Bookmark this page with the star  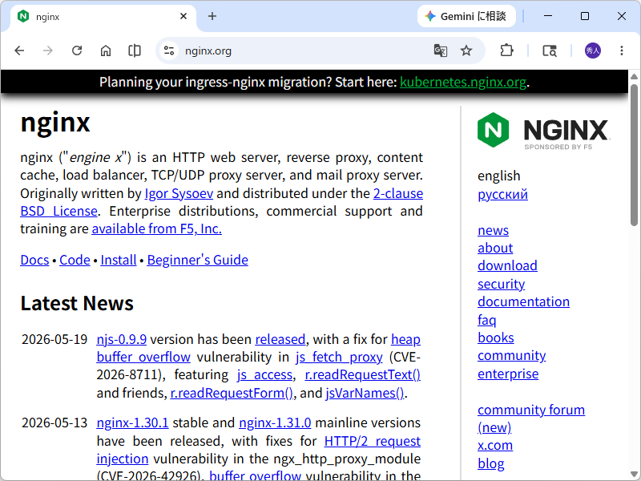[x=466, y=51]
